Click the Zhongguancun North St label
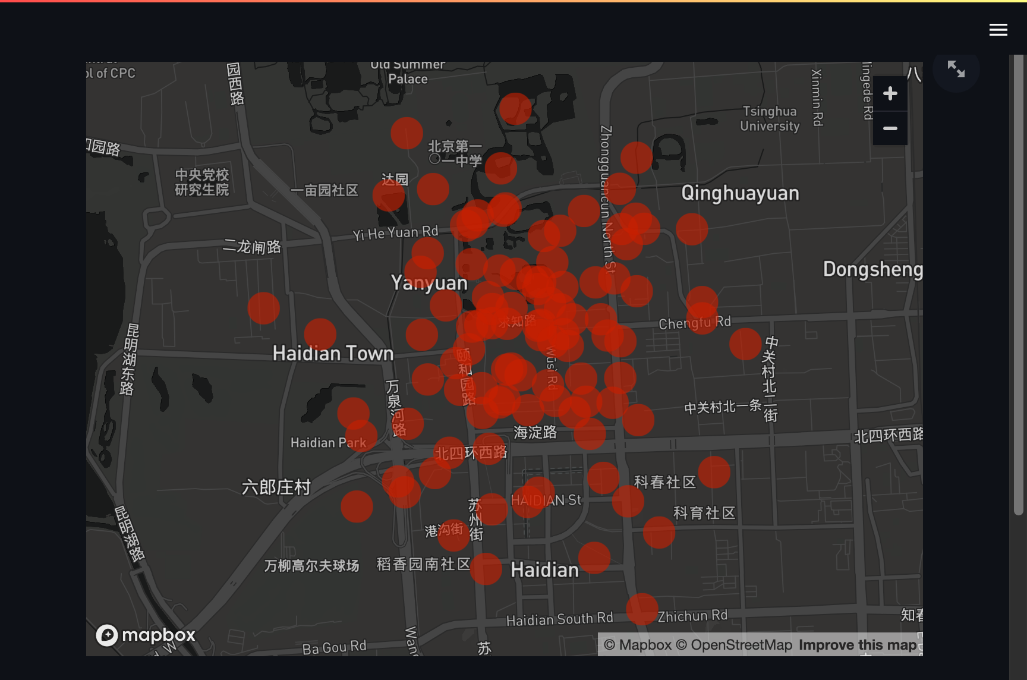Image resolution: width=1027 pixels, height=680 pixels. pos(607,199)
